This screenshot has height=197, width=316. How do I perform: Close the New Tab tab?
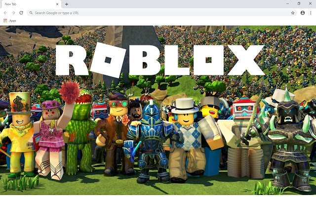click(x=57, y=4)
